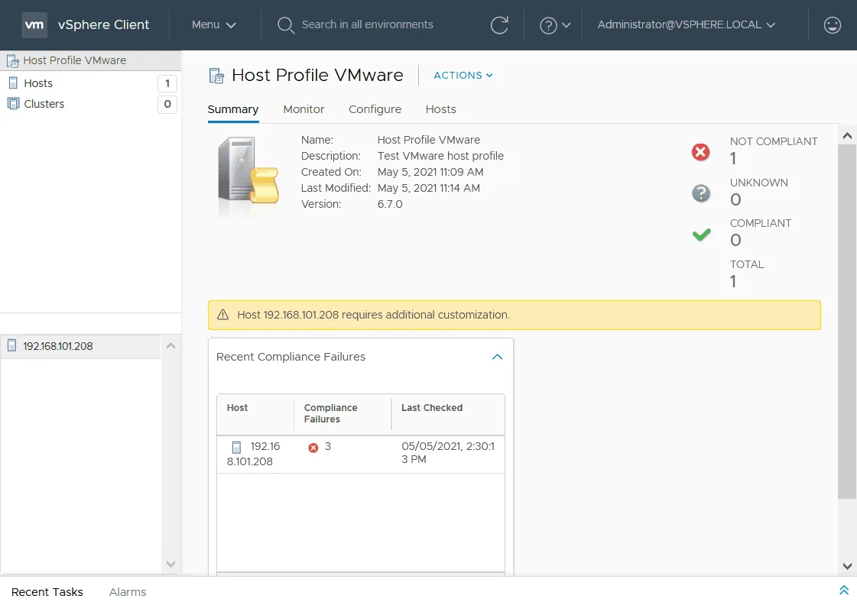
Task: Collapse the Recent Compliance Failures panel
Action: tap(497, 357)
